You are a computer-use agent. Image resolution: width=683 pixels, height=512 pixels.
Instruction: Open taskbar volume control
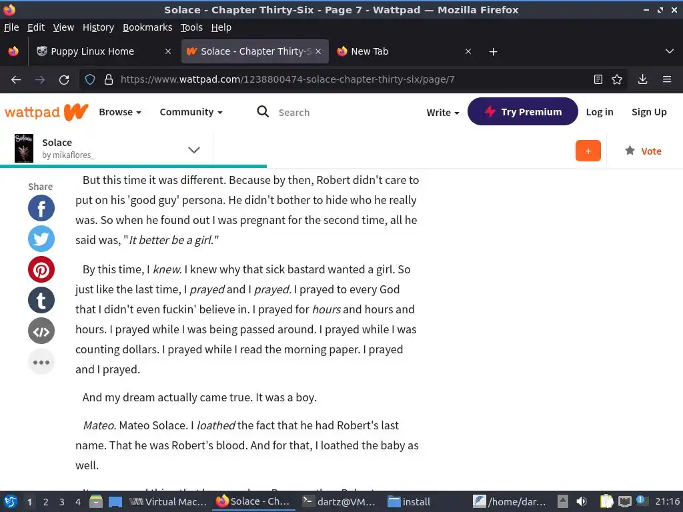tap(581, 501)
